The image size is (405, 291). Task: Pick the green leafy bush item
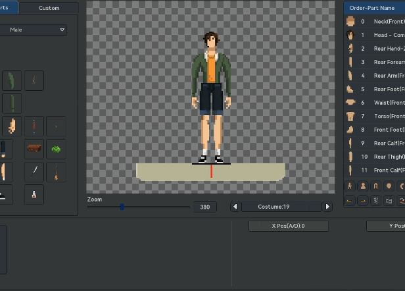57,149
